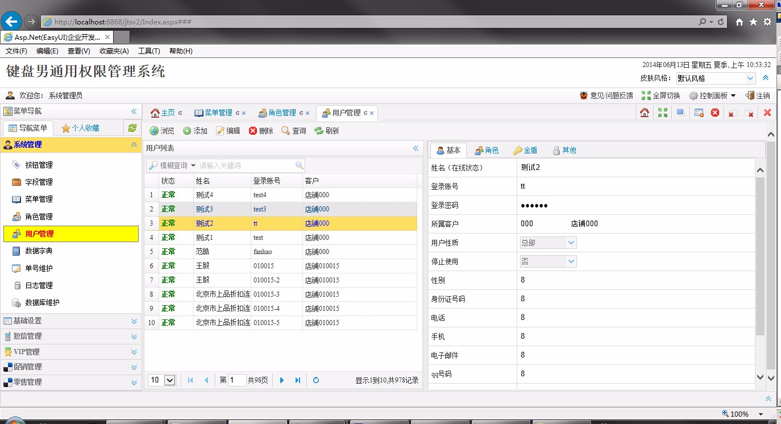The image size is (781, 424).
Task: Click the 删除 delete user icon
Action: point(260,130)
